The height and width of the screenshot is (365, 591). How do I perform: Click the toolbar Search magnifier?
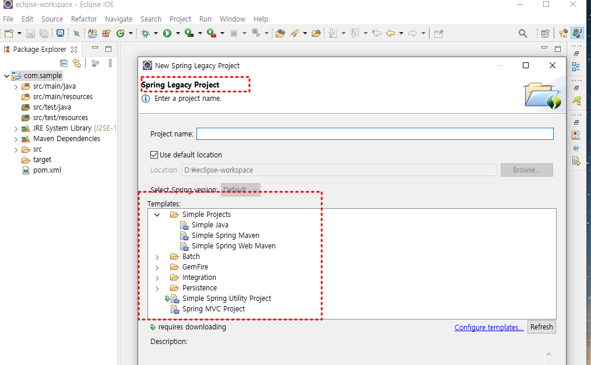[x=523, y=34]
